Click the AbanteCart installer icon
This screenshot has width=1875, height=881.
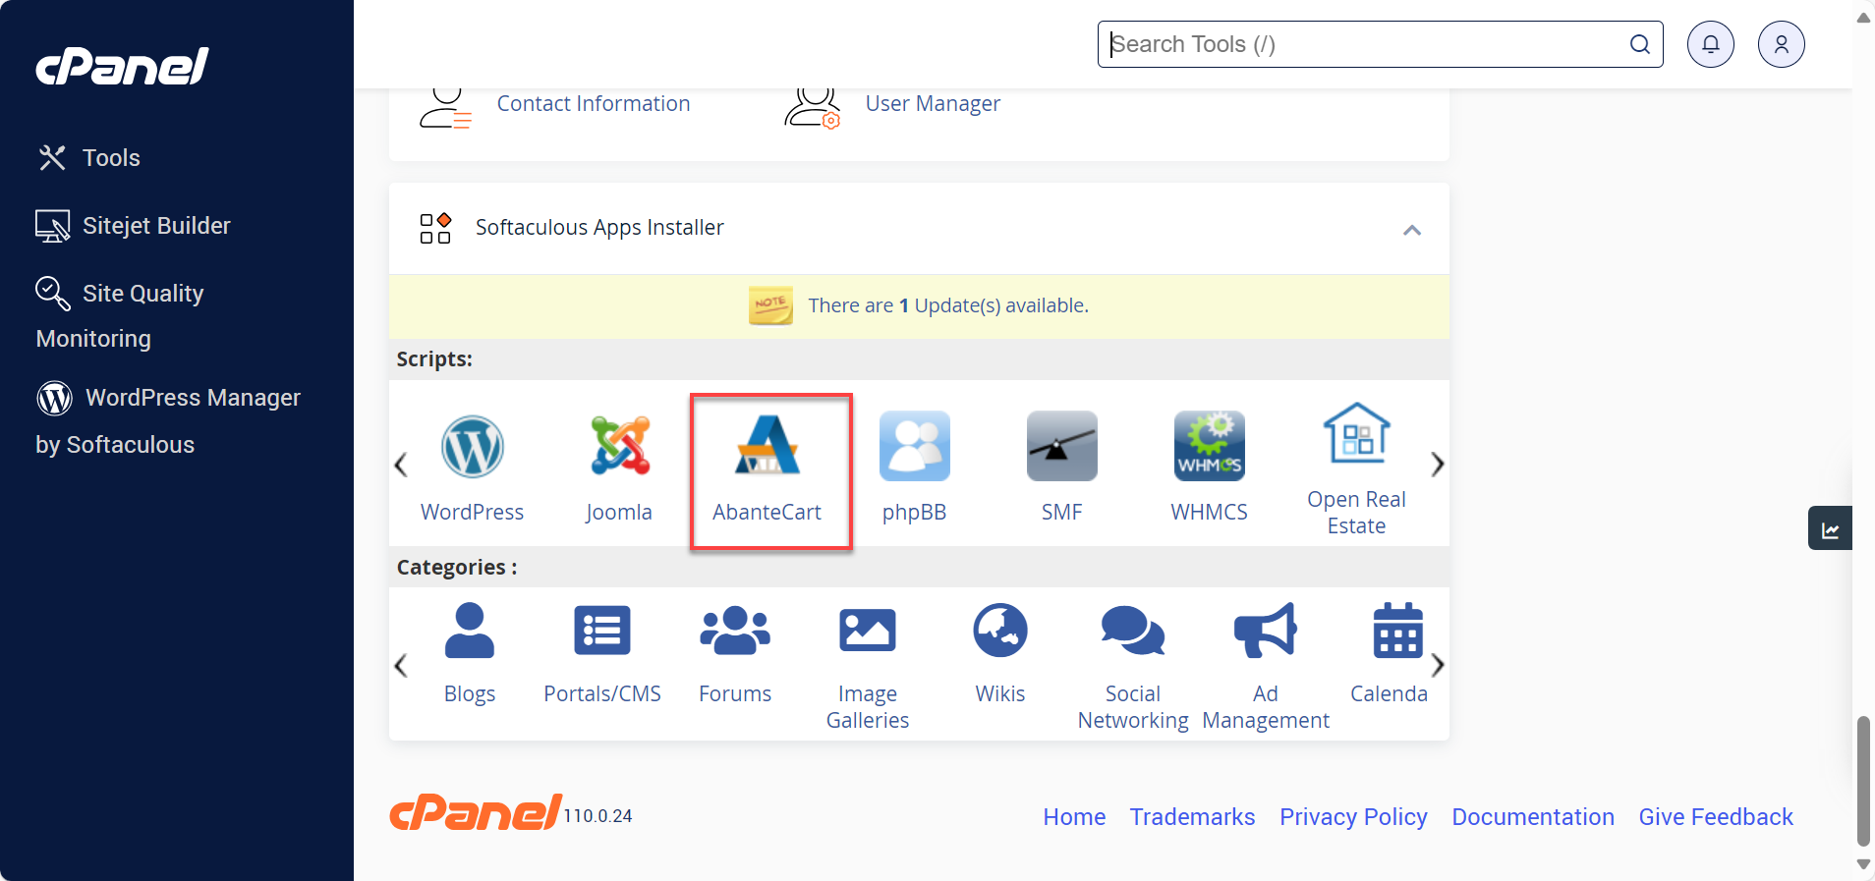pyautogui.click(x=767, y=447)
